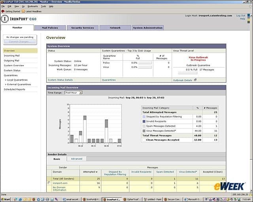Open System Status in sidebar

coord(12,70)
